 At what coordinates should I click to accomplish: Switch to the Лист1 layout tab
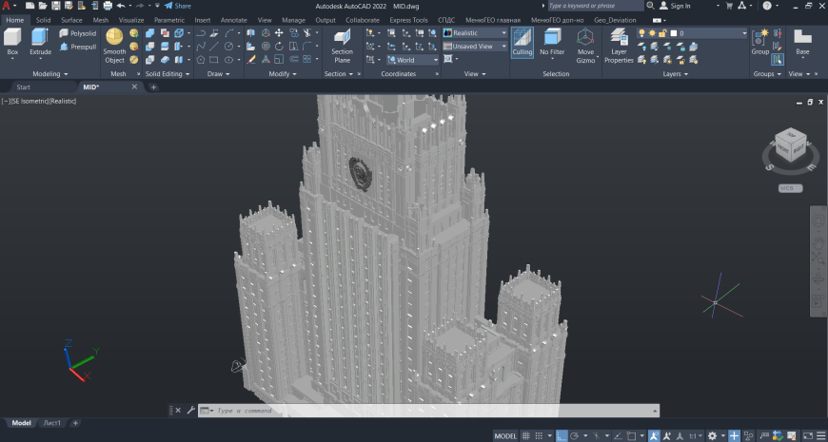[x=51, y=423]
